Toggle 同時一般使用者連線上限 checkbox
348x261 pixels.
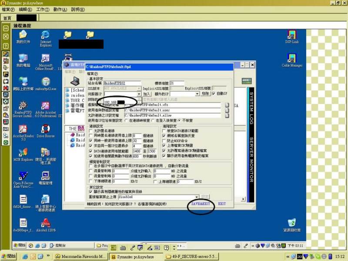pyautogui.click(x=90, y=141)
